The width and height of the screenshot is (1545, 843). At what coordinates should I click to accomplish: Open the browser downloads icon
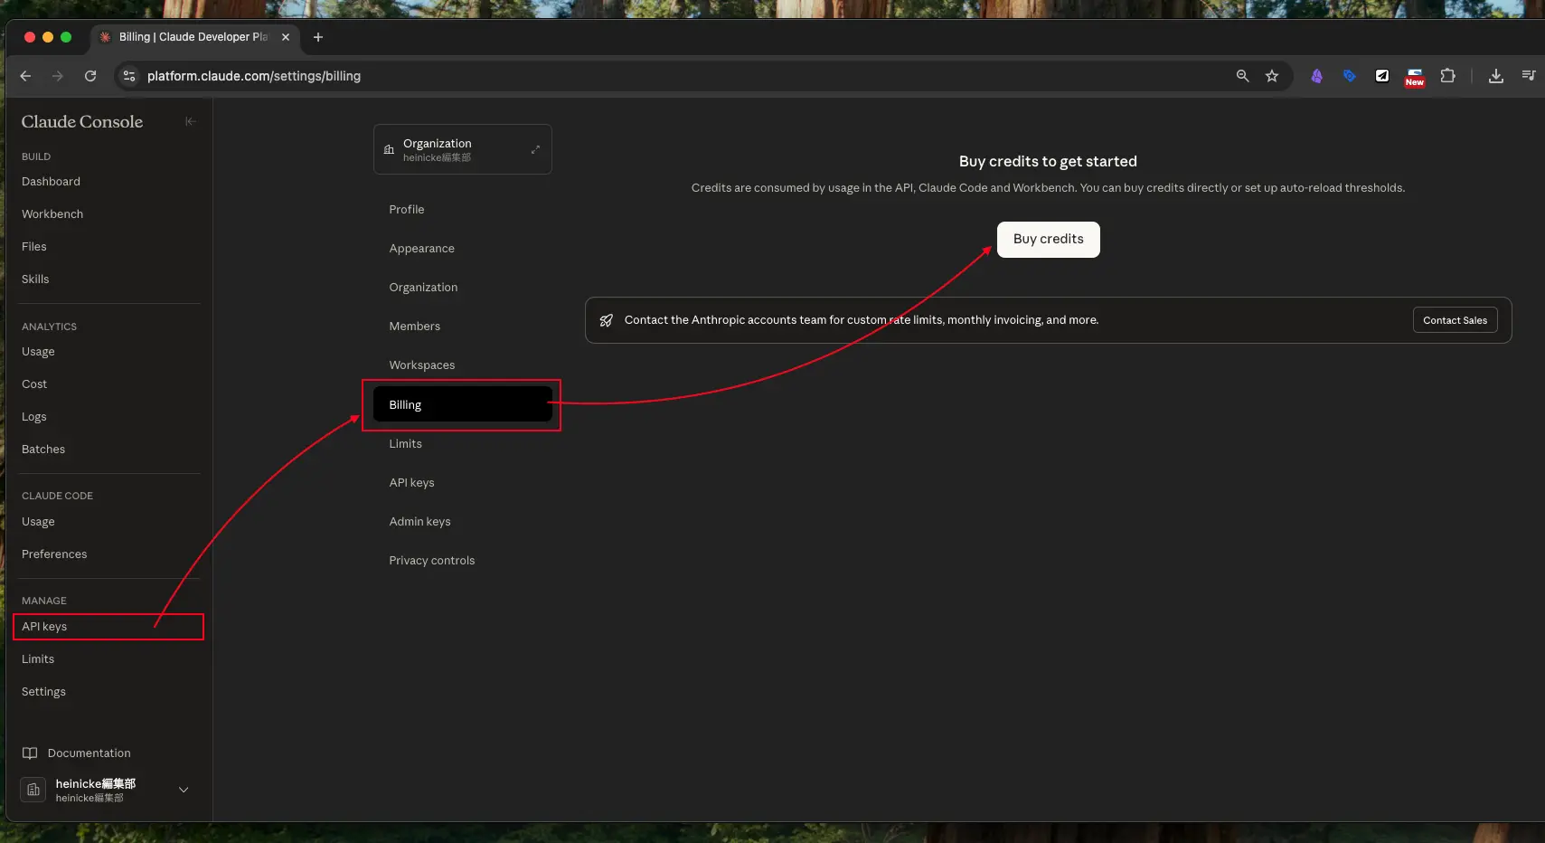point(1496,76)
